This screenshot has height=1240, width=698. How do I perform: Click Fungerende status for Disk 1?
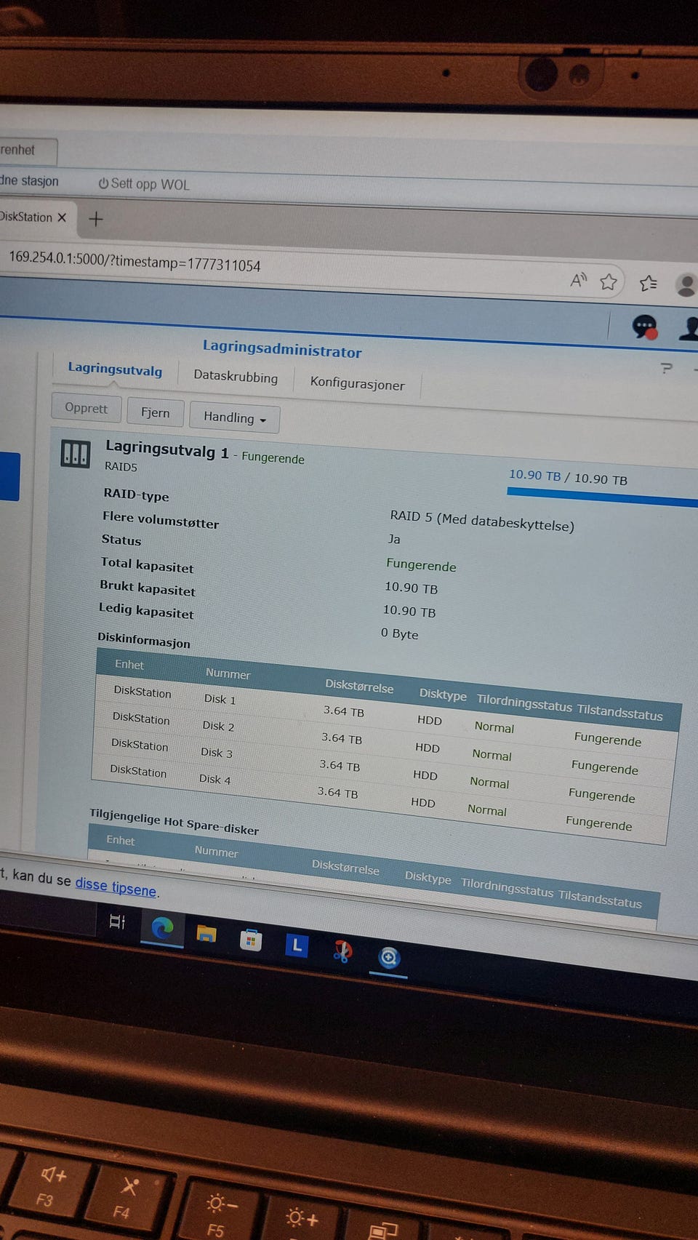pos(608,740)
